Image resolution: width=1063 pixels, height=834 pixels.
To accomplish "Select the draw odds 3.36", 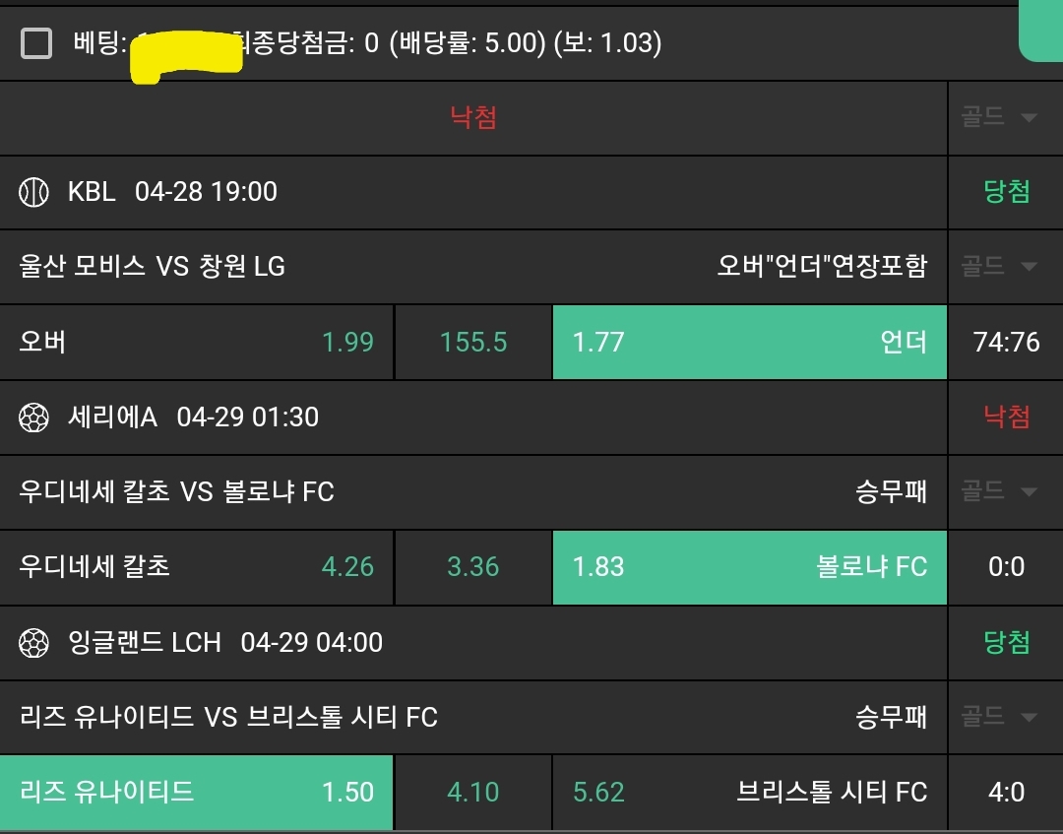I will [473, 567].
